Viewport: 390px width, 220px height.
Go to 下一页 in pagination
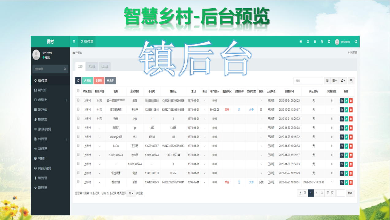pos(330,193)
